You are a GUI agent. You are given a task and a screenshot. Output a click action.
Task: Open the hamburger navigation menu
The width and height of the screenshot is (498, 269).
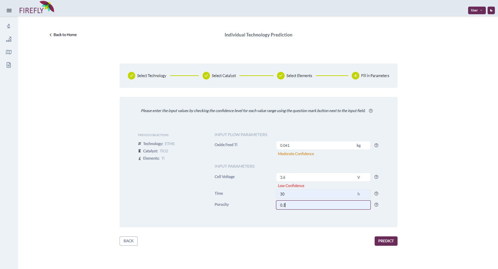[9, 10]
